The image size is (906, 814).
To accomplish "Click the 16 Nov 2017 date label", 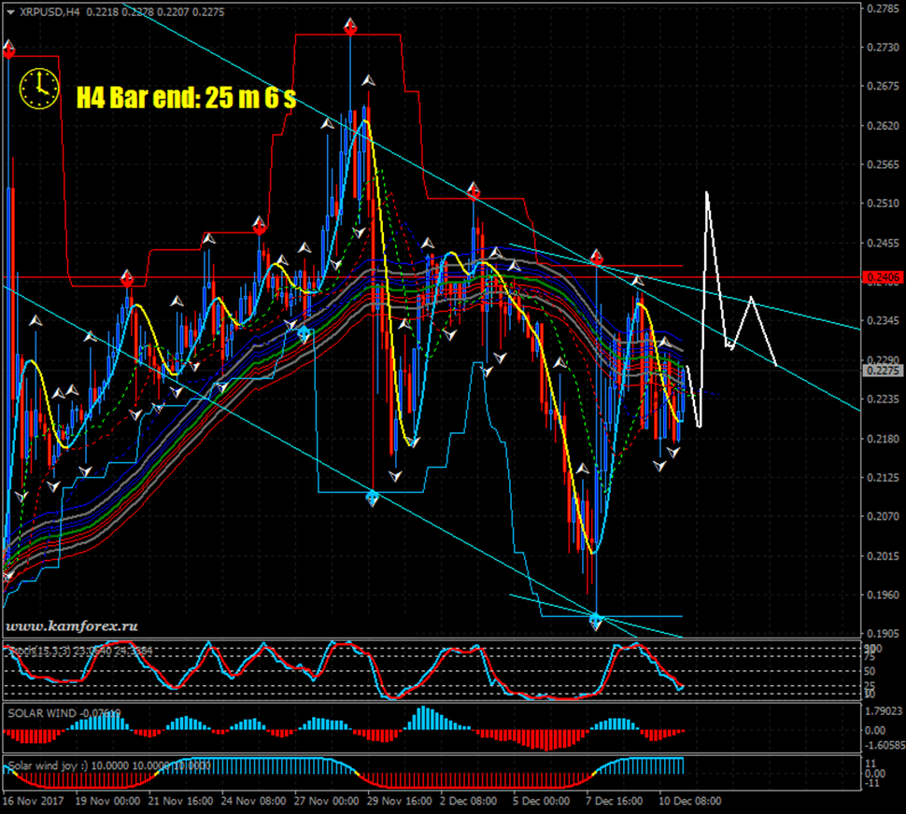I will click(x=32, y=801).
